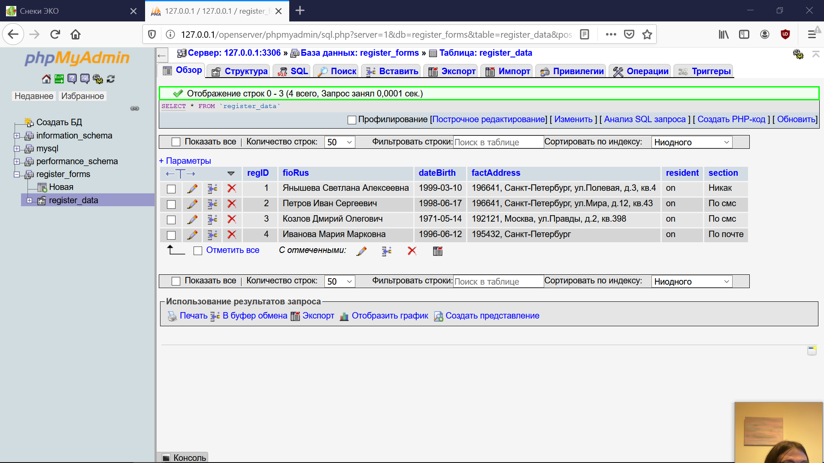Open the SQL tab
The height and width of the screenshot is (463, 824).
[293, 71]
